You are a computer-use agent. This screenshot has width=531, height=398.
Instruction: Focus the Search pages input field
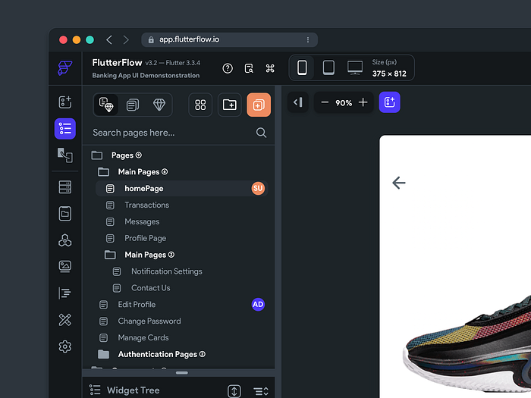[x=171, y=133]
